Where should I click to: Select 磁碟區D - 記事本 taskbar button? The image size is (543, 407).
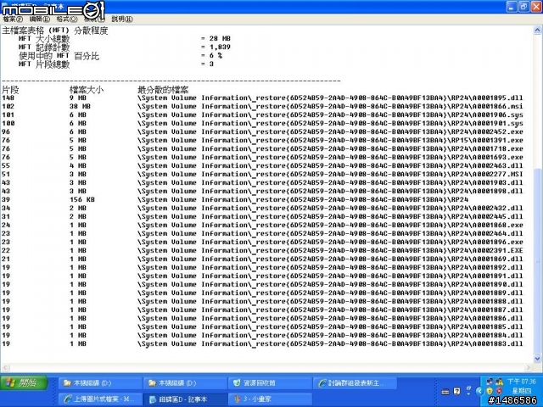[185, 399]
